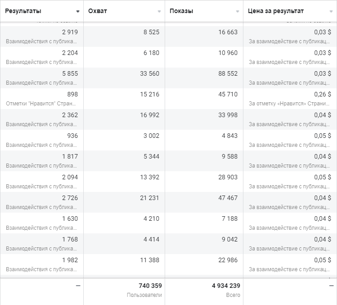Click the total reach value 740 359
Image resolution: width=337 pixels, height=305 pixels.
(x=150, y=286)
